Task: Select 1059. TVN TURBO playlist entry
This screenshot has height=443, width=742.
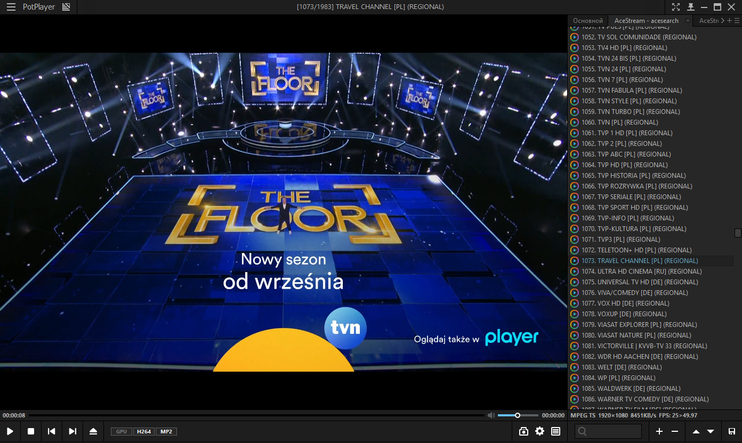Action: coord(651,112)
